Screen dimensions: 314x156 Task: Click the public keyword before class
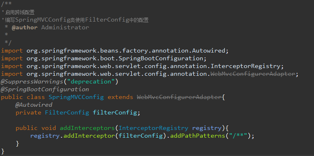click(12, 97)
